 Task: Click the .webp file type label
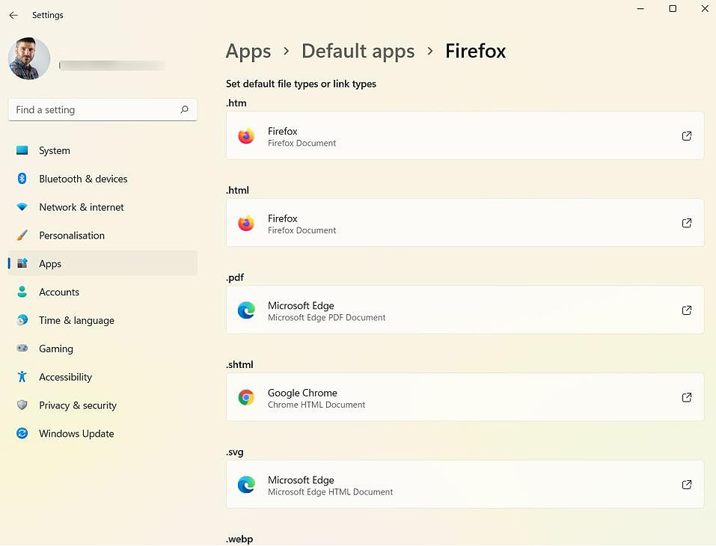point(239,539)
